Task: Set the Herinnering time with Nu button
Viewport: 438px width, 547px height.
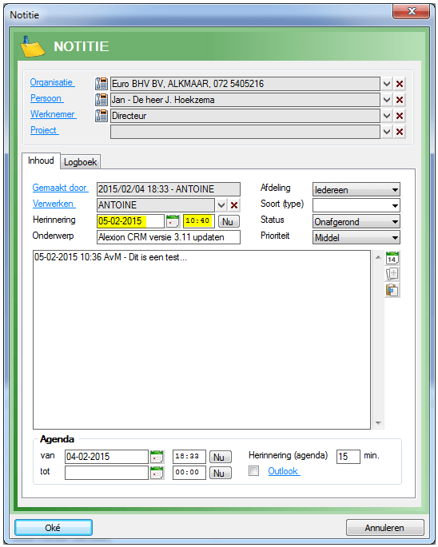Action: 229,221
